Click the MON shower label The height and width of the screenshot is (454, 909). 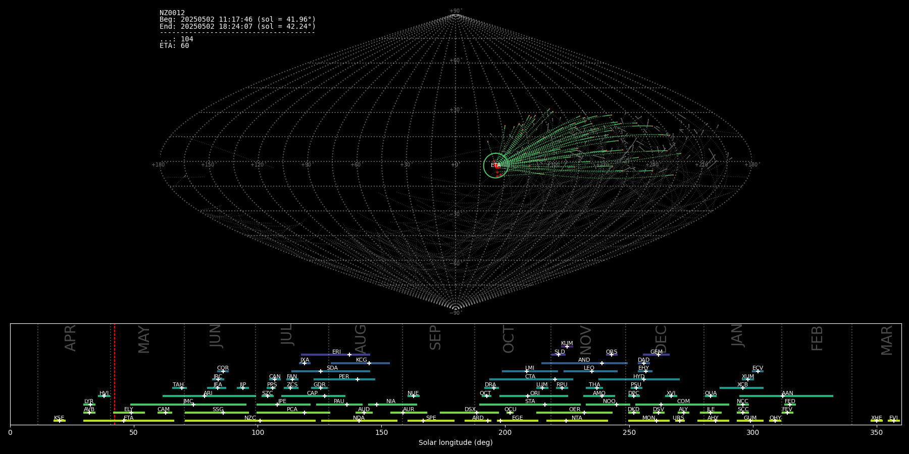point(648,418)
